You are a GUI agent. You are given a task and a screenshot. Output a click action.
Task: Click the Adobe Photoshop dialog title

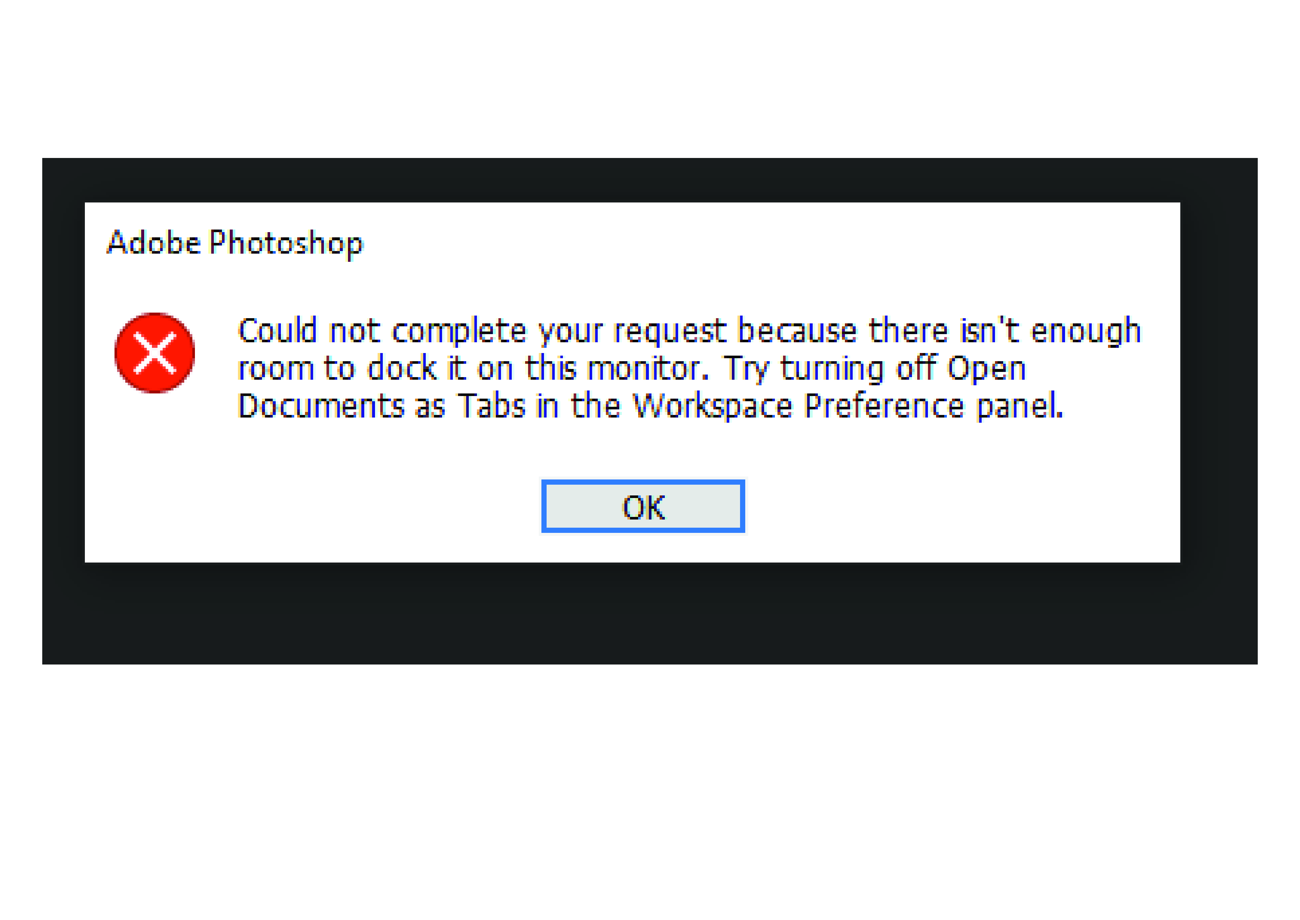coord(235,243)
